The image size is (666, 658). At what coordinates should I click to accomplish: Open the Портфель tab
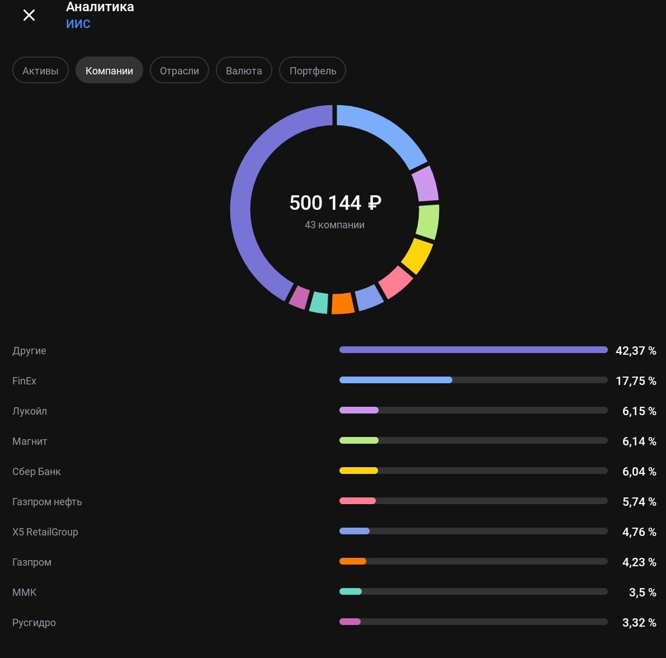(x=313, y=70)
